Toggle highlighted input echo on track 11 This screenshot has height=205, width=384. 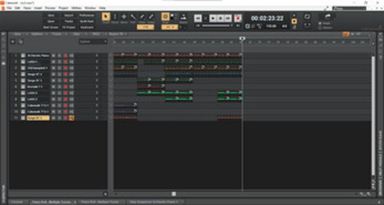click(72, 118)
